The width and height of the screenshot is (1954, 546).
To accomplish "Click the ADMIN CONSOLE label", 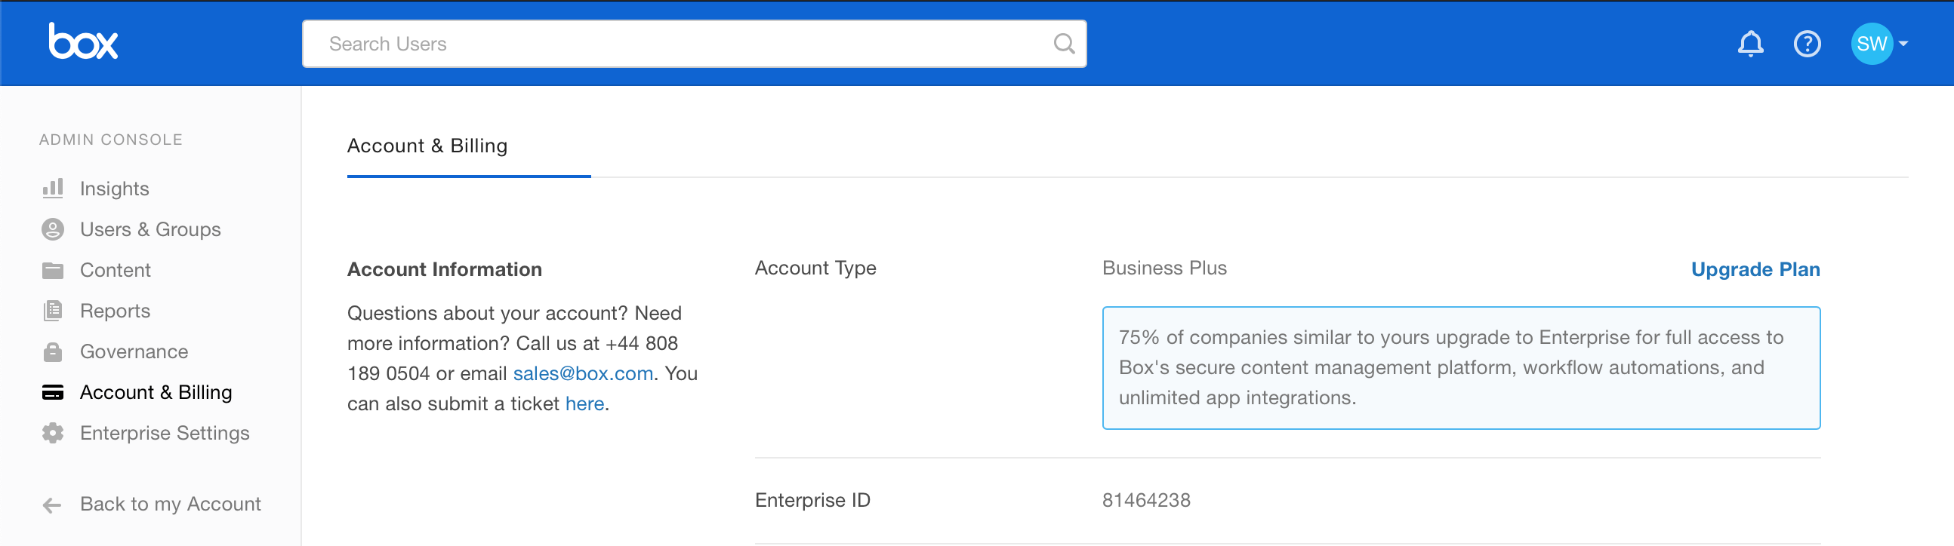I will [111, 140].
